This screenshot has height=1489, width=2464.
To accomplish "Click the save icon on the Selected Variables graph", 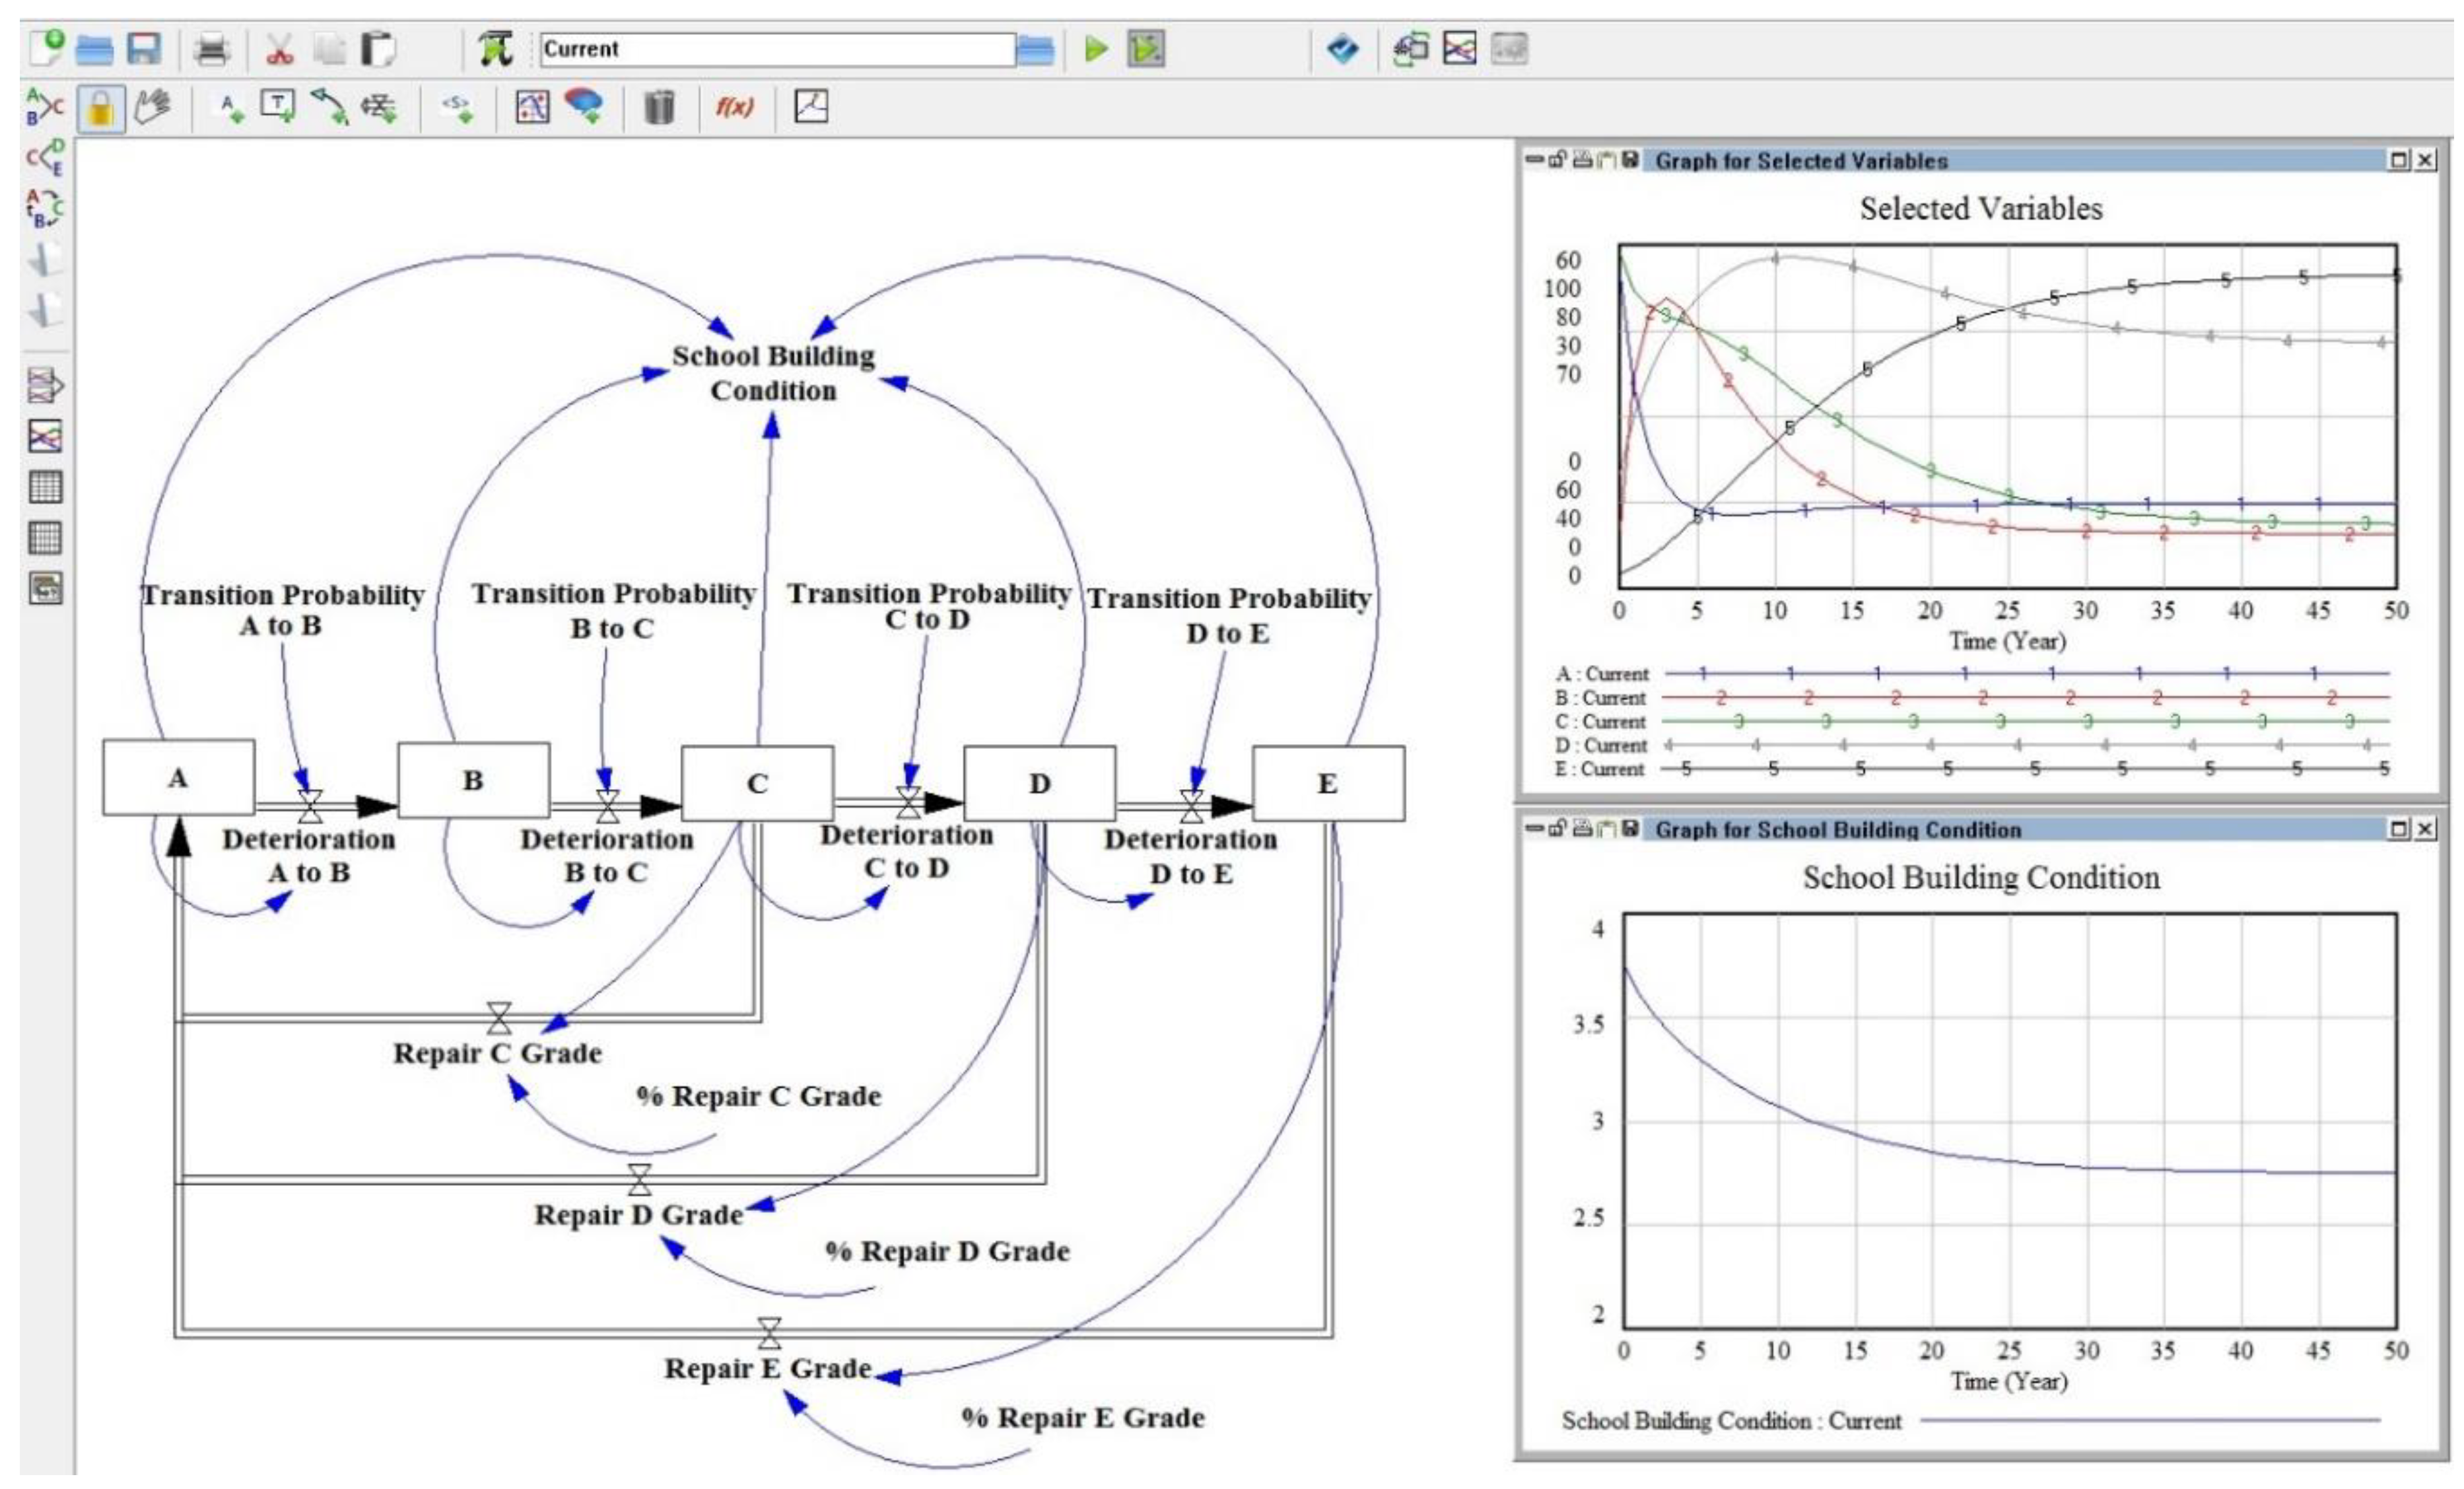I will pyautogui.click(x=1631, y=159).
